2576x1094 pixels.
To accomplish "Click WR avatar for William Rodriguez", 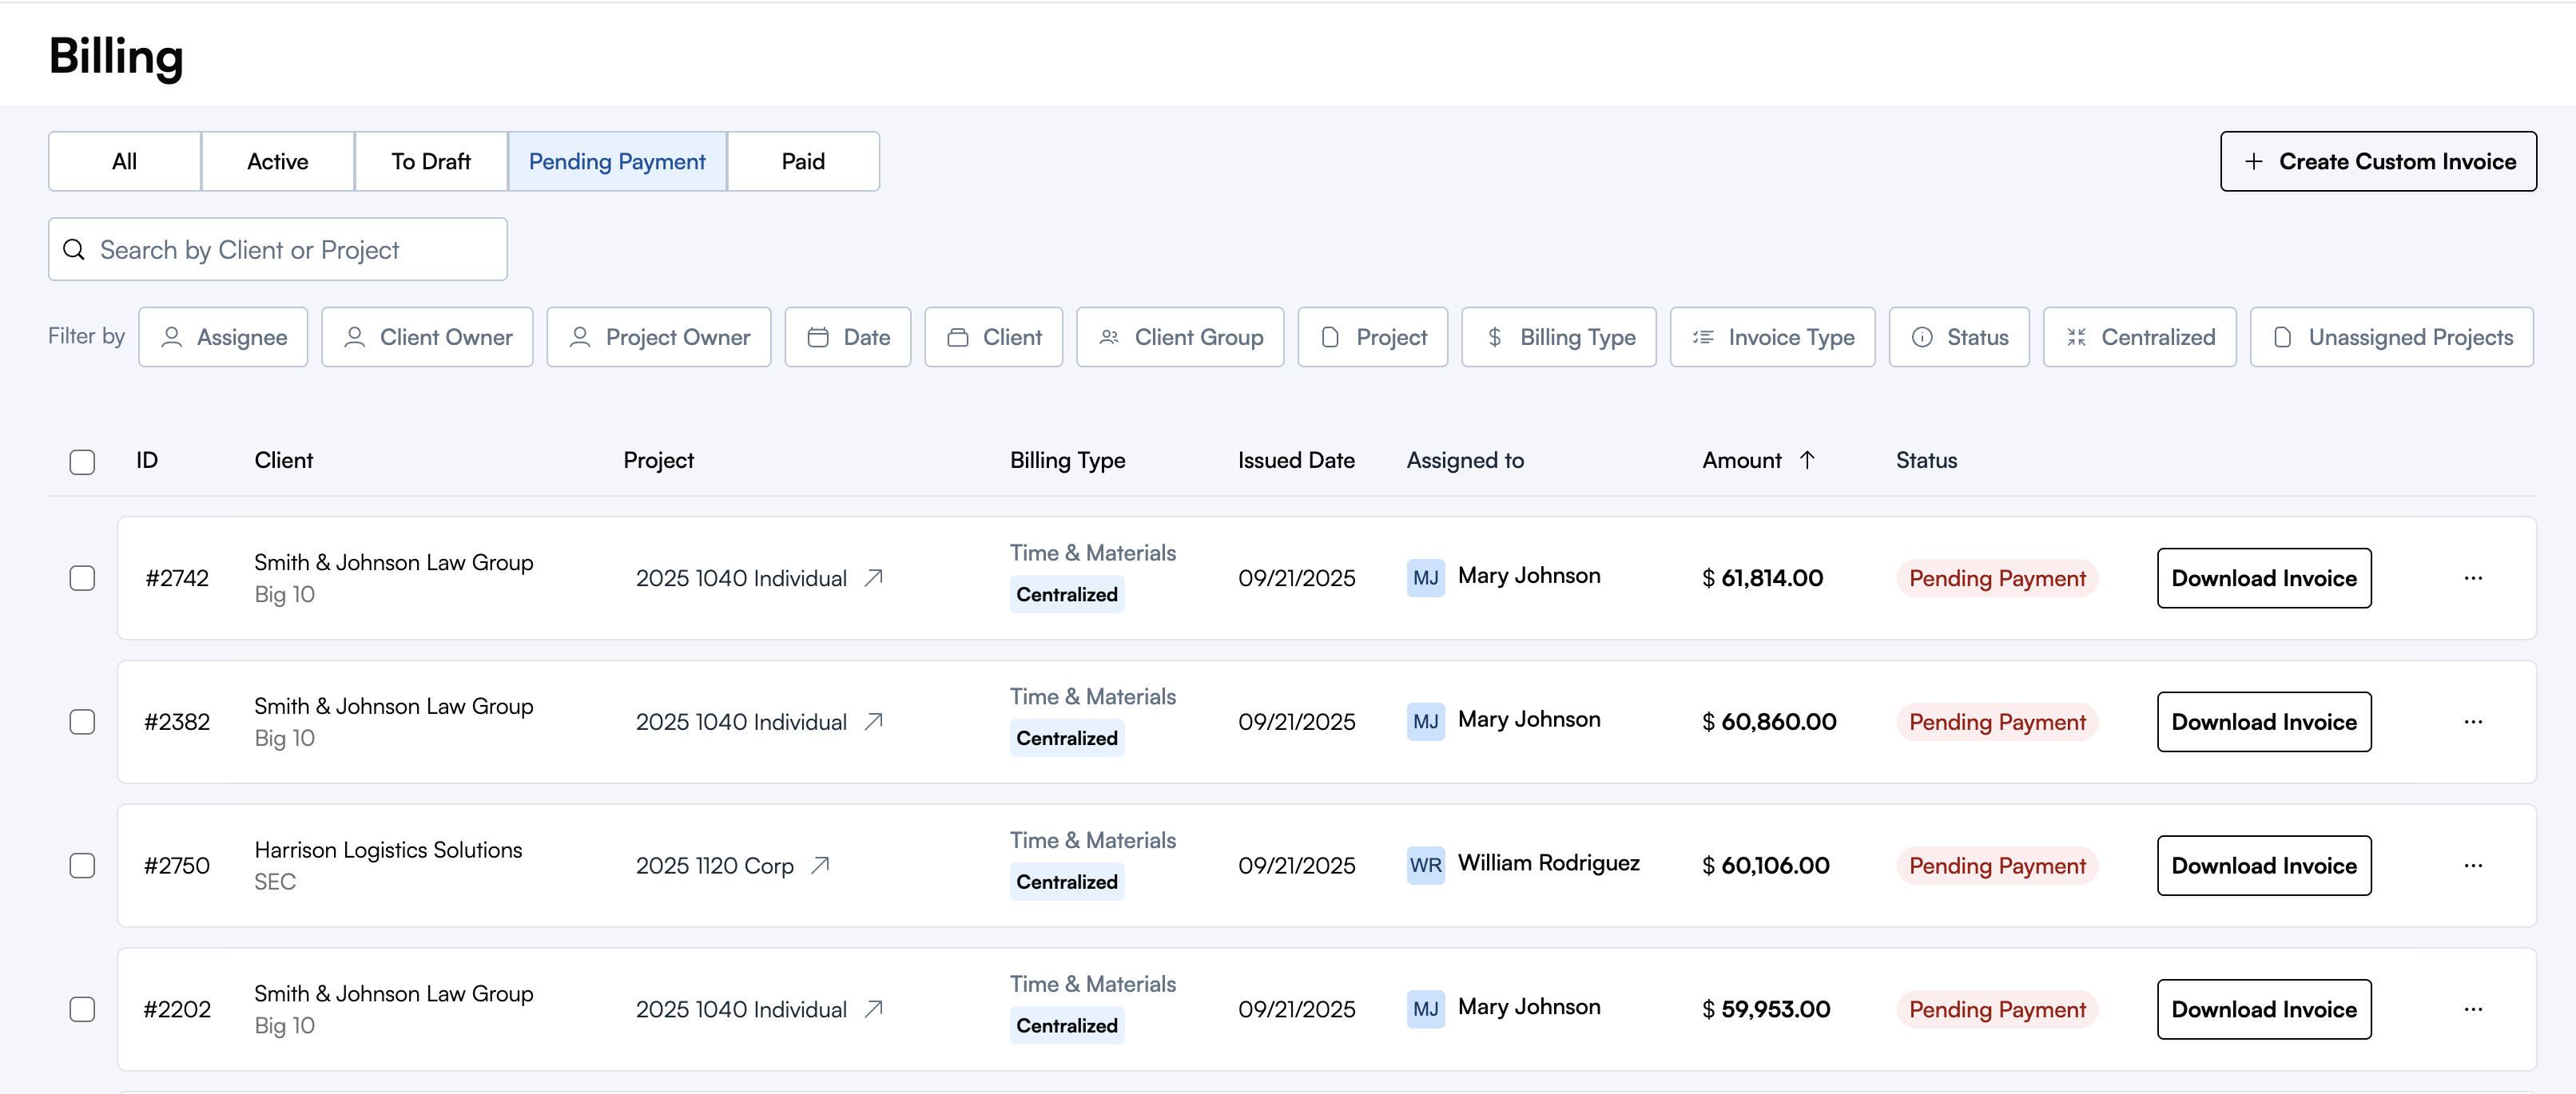I will coord(1425,865).
